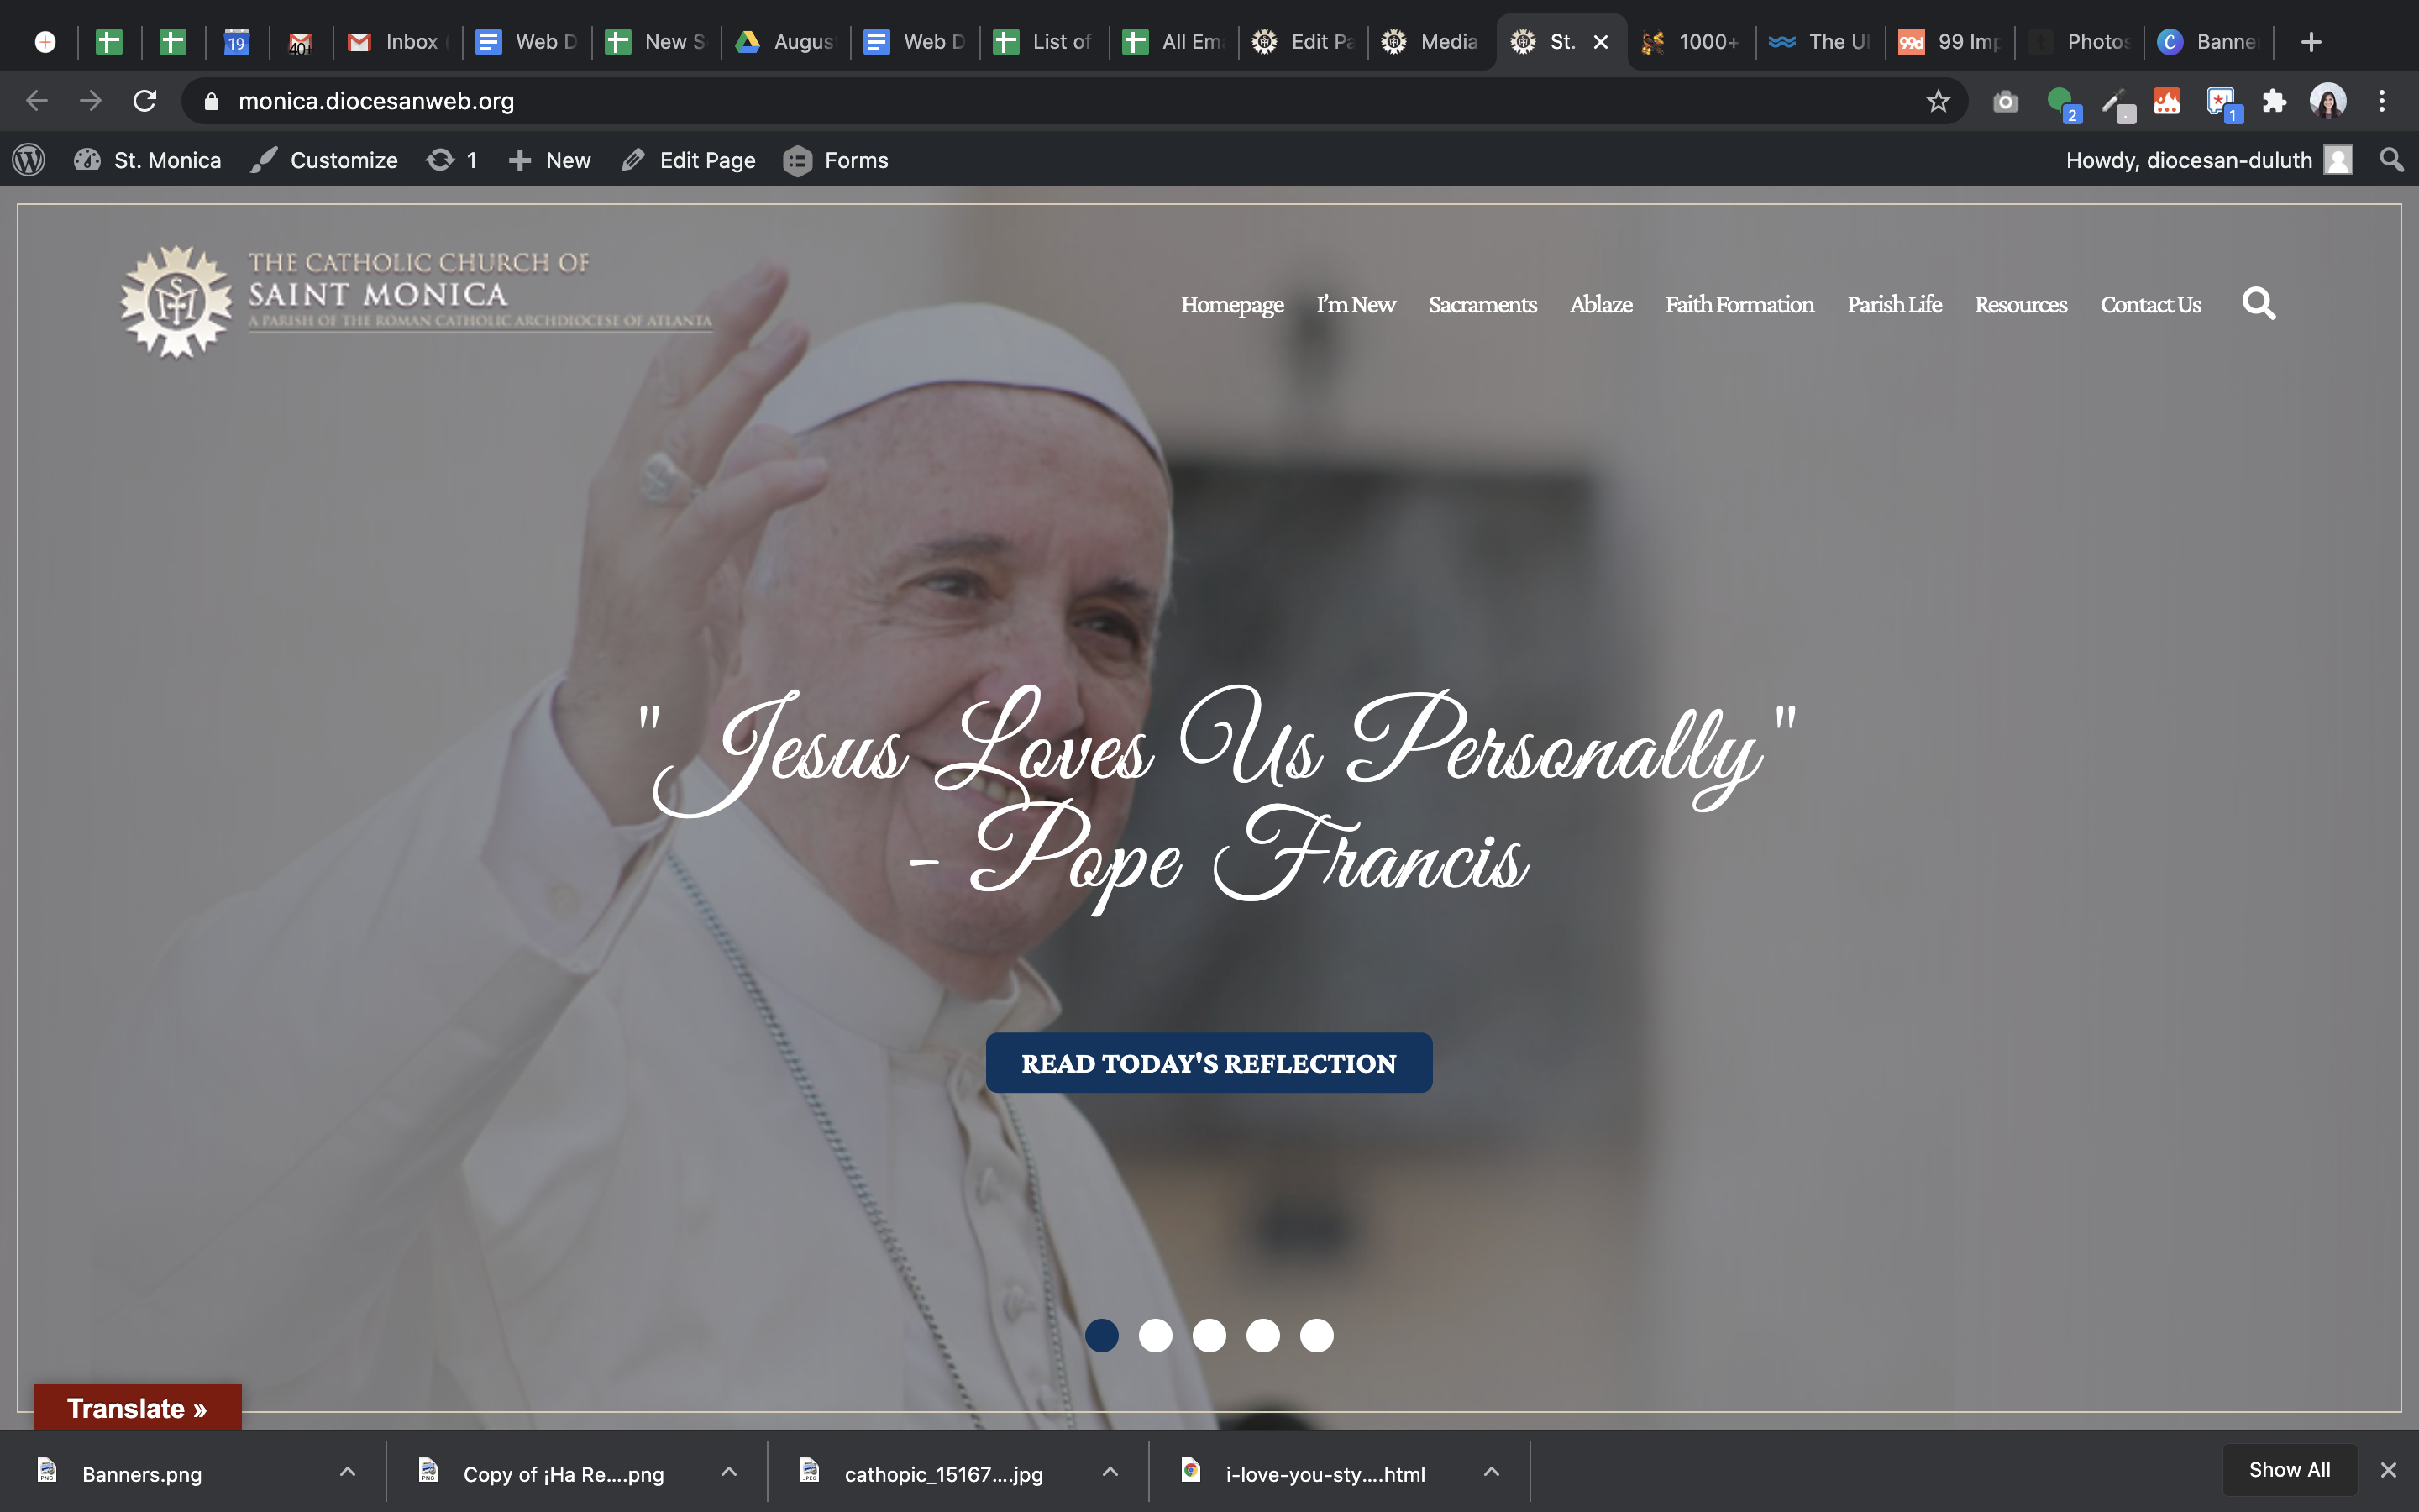Open the camera screenshot extension
Viewport: 2419px width, 1512px height.
(2005, 101)
